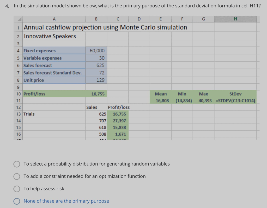Choose 'None of these are the primary purpose' option

[x=17, y=201]
